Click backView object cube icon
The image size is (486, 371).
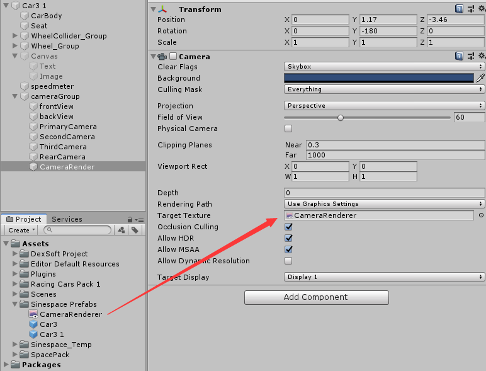33,117
